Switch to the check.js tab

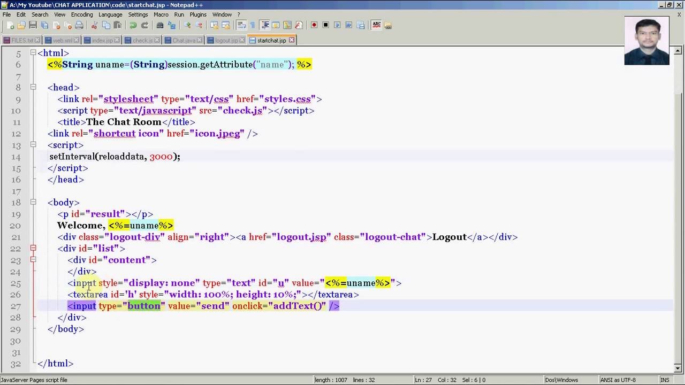142,40
